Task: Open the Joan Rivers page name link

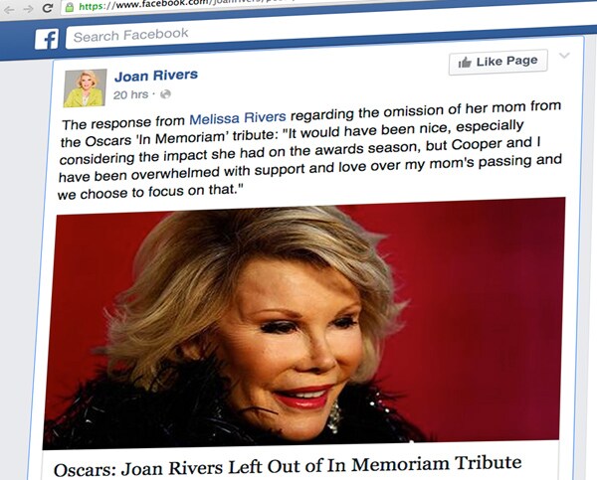Action: [x=156, y=76]
